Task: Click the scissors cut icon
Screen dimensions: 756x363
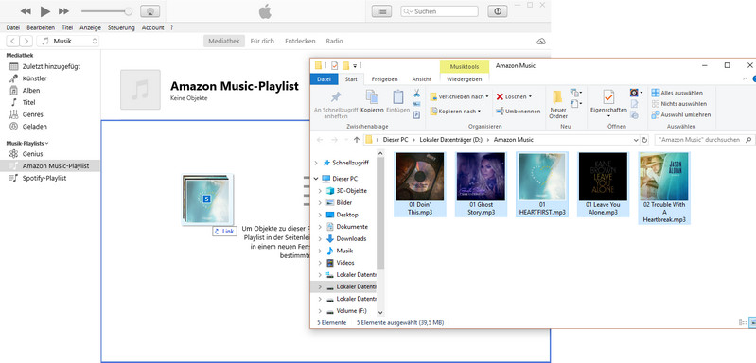Action: pos(416,94)
